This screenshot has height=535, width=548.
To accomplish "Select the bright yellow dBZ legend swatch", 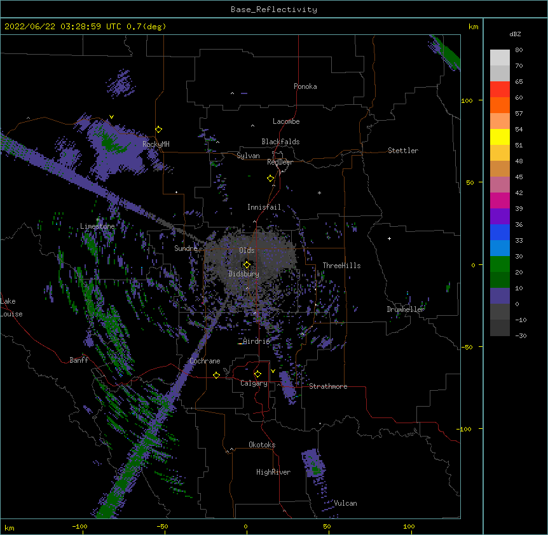I will pyautogui.click(x=500, y=137).
